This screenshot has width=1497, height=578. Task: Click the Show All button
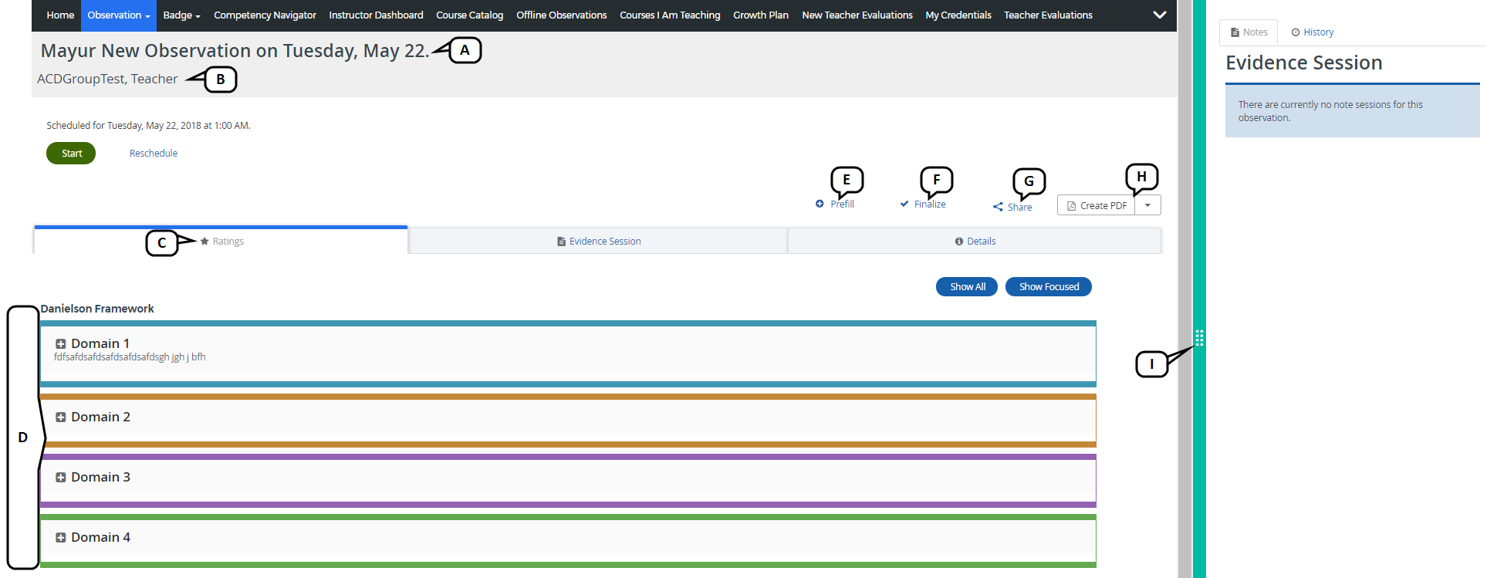coord(967,286)
